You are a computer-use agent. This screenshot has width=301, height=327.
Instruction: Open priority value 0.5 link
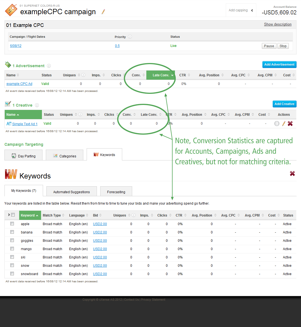pyautogui.click(x=117, y=46)
